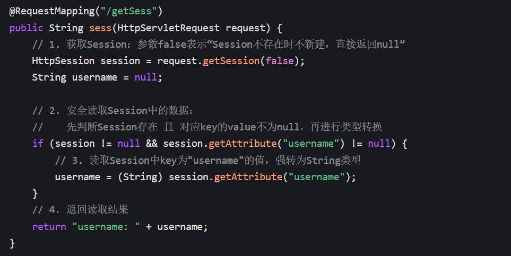The width and height of the screenshot is (511, 256).
Task: Click the HttpSession type declaration
Action: tap(63, 61)
